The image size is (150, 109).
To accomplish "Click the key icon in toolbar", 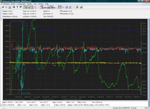I will (x=17, y=7).
